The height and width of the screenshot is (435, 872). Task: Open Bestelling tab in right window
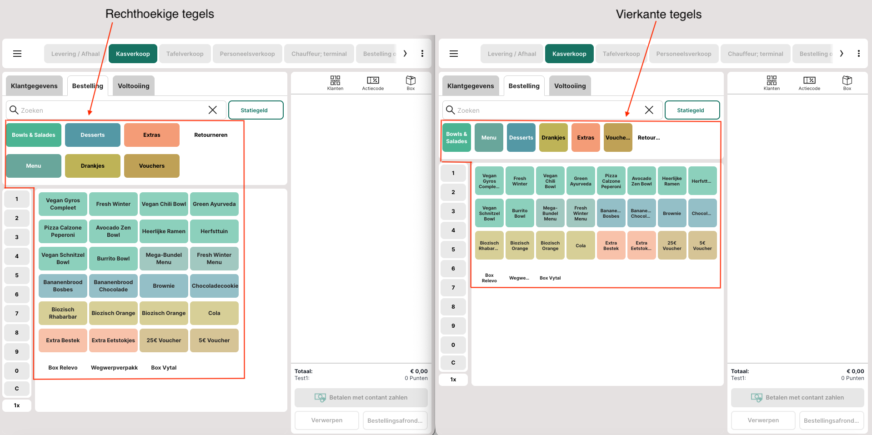tap(524, 86)
